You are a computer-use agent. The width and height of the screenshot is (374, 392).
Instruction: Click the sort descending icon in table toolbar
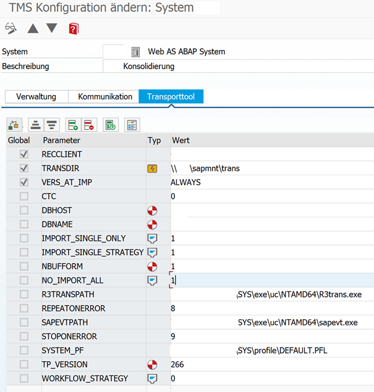52,125
